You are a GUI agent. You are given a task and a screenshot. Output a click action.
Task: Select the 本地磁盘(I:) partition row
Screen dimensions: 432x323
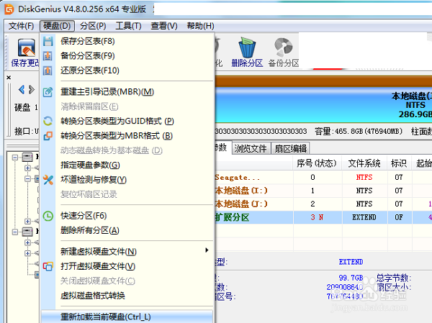pyautogui.click(x=323, y=191)
